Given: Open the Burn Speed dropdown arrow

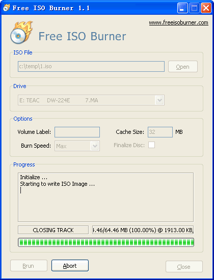Looking at the screenshot, I should coord(95,146).
